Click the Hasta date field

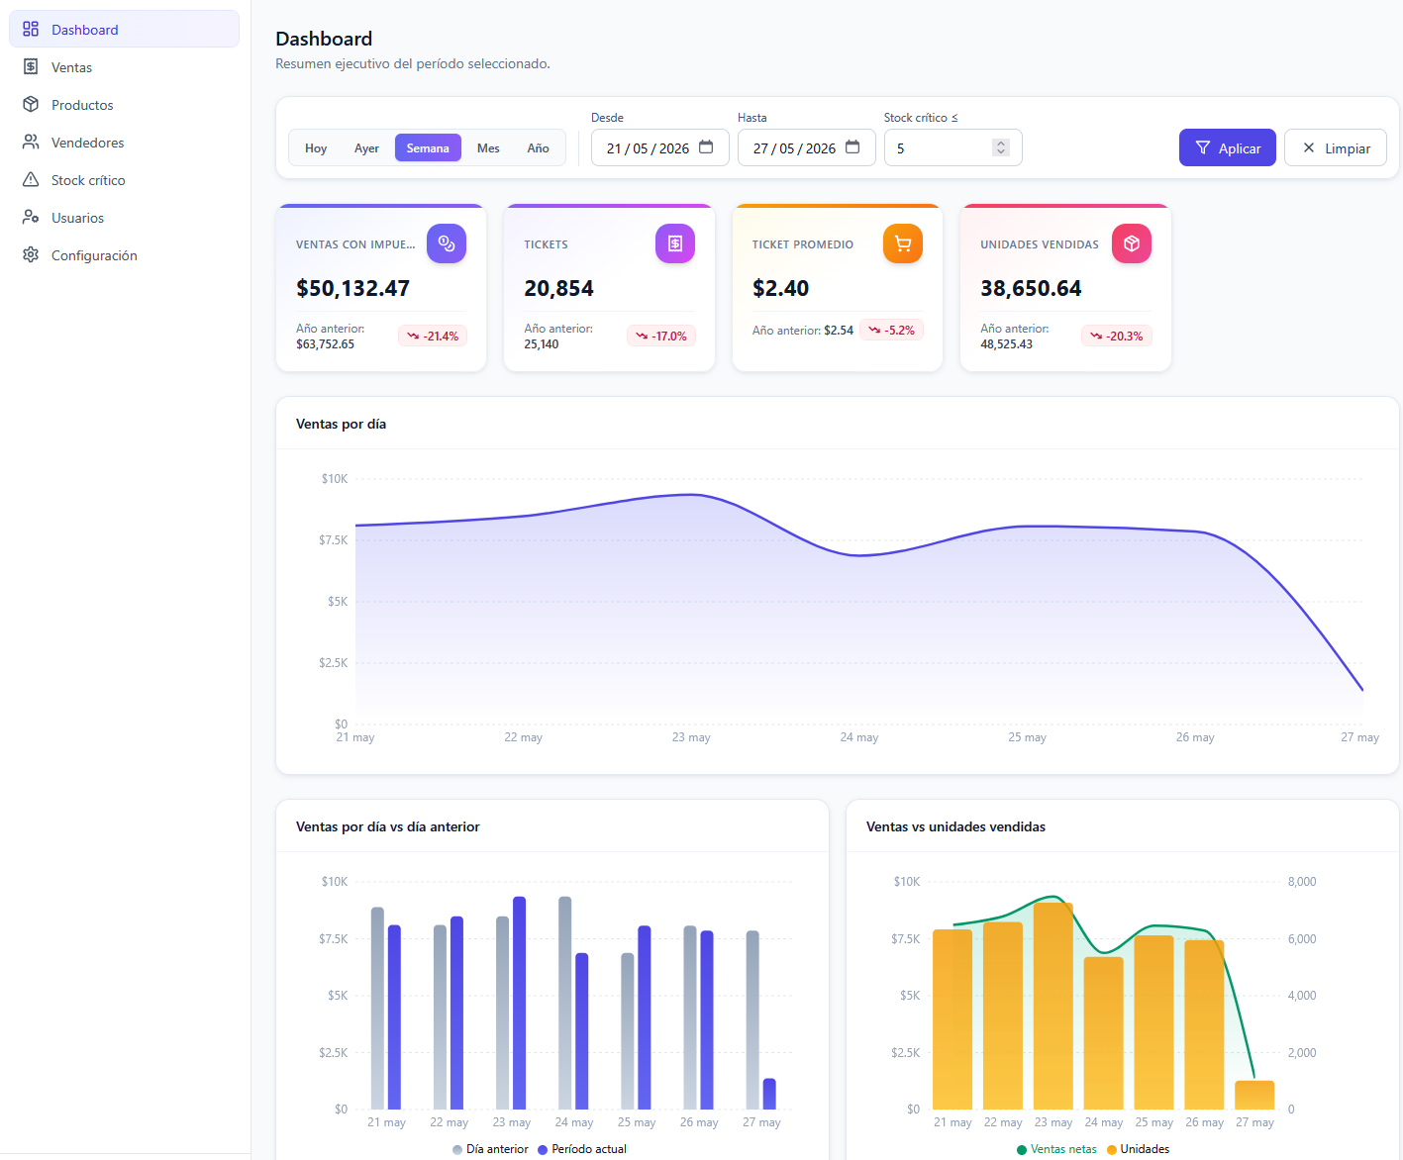pos(807,148)
